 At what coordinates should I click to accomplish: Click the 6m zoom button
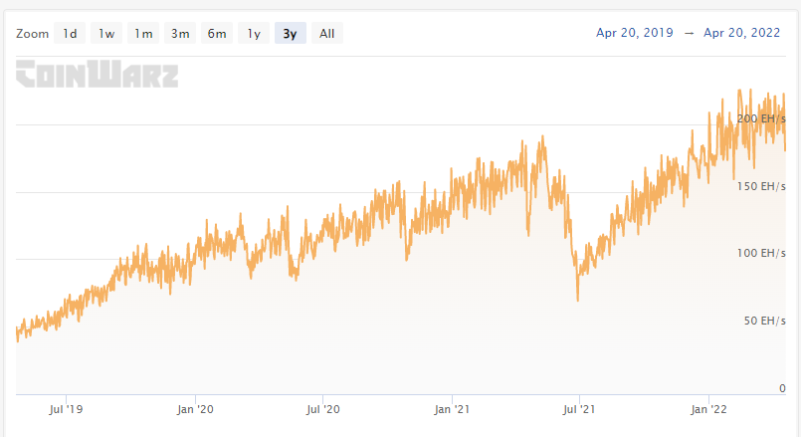217,33
